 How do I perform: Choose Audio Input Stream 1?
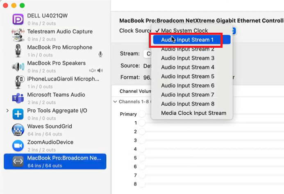tap(192, 40)
